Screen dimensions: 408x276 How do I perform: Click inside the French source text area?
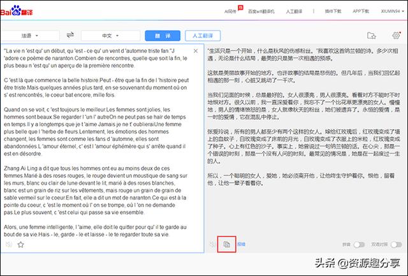tap(102, 149)
